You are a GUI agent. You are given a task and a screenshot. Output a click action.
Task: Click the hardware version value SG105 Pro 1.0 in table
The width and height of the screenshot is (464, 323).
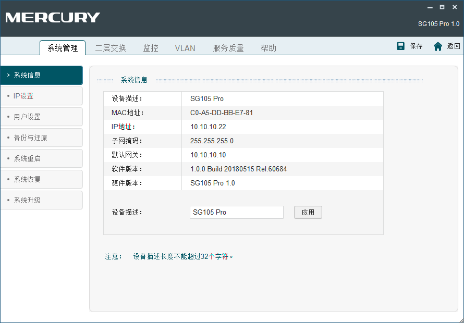(x=213, y=183)
